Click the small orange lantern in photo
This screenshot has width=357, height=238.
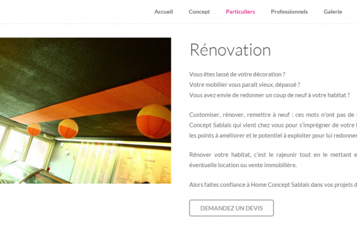(x=34, y=129)
